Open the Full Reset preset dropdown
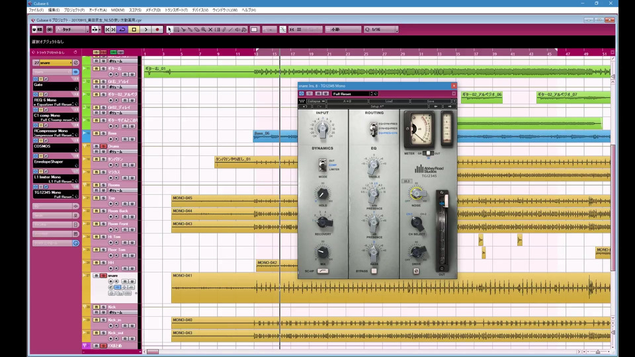The height and width of the screenshot is (357, 635). (x=352, y=94)
